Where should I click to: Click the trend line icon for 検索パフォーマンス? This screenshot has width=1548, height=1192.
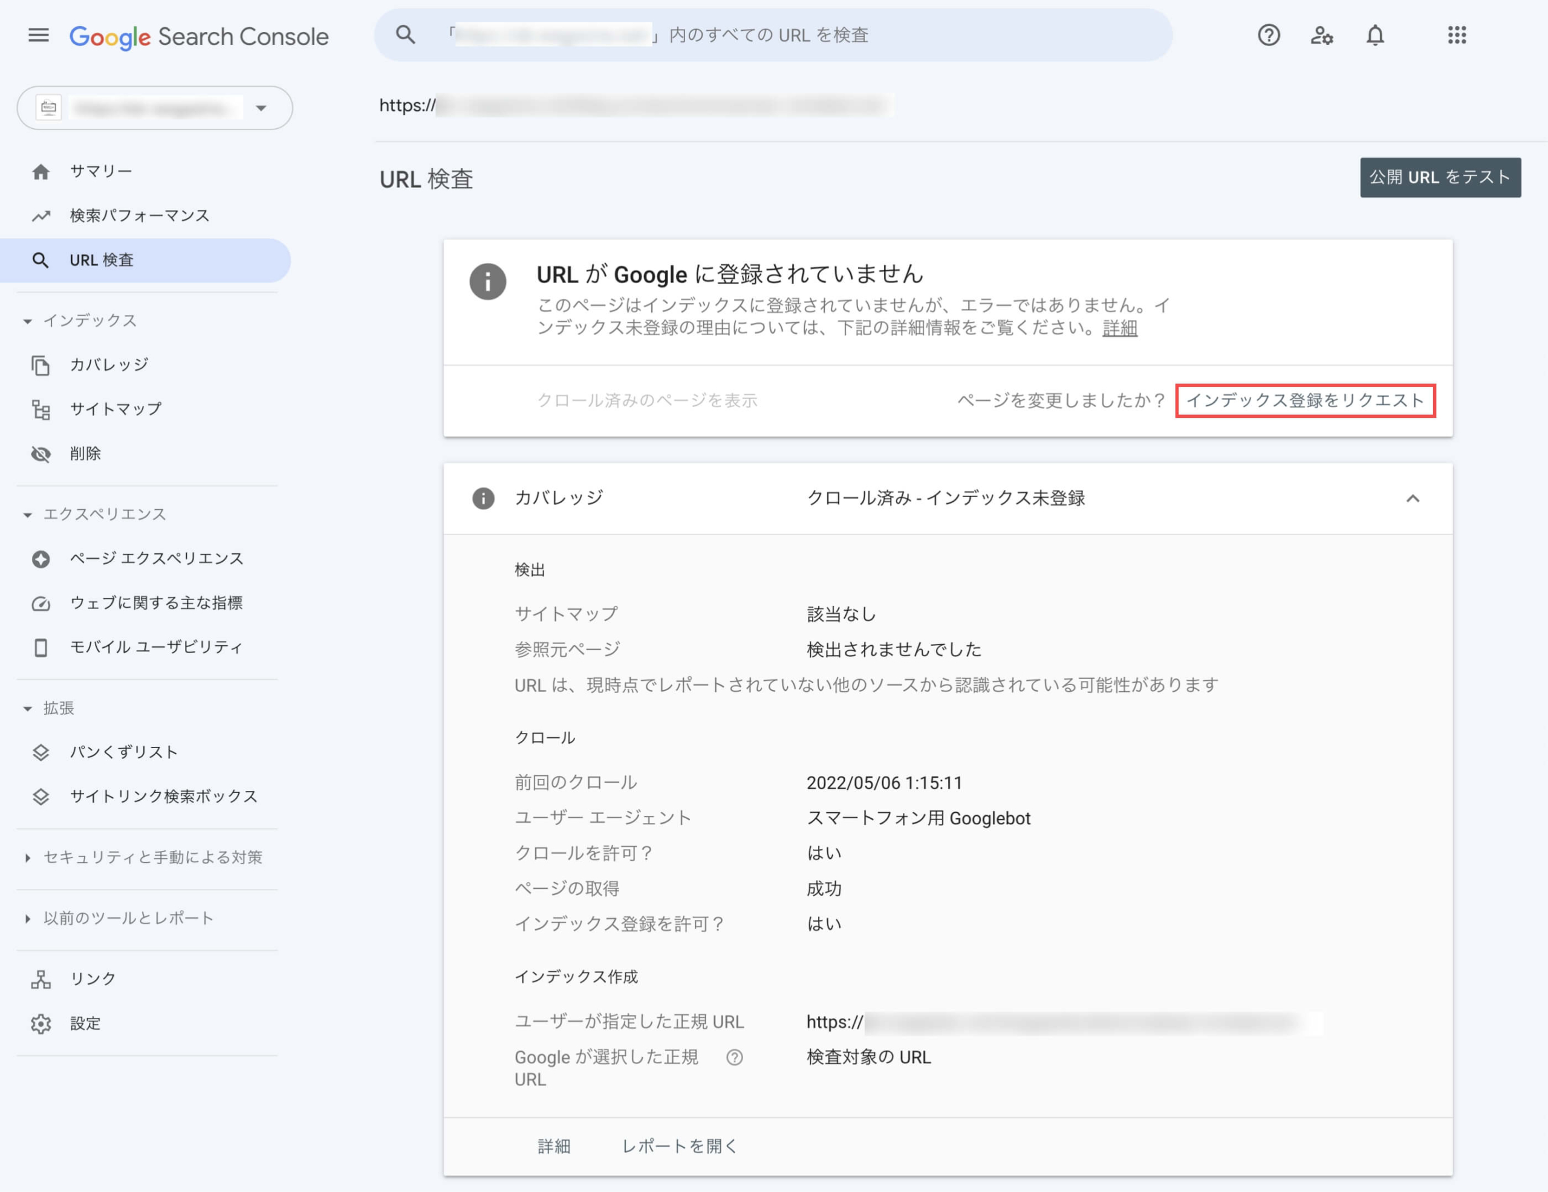(41, 216)
